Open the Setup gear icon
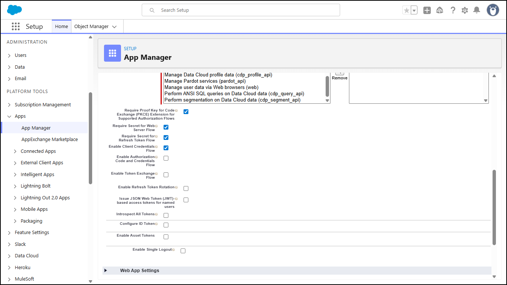The image size is (507, 285). pyautogui.click(x=465, y=10)
